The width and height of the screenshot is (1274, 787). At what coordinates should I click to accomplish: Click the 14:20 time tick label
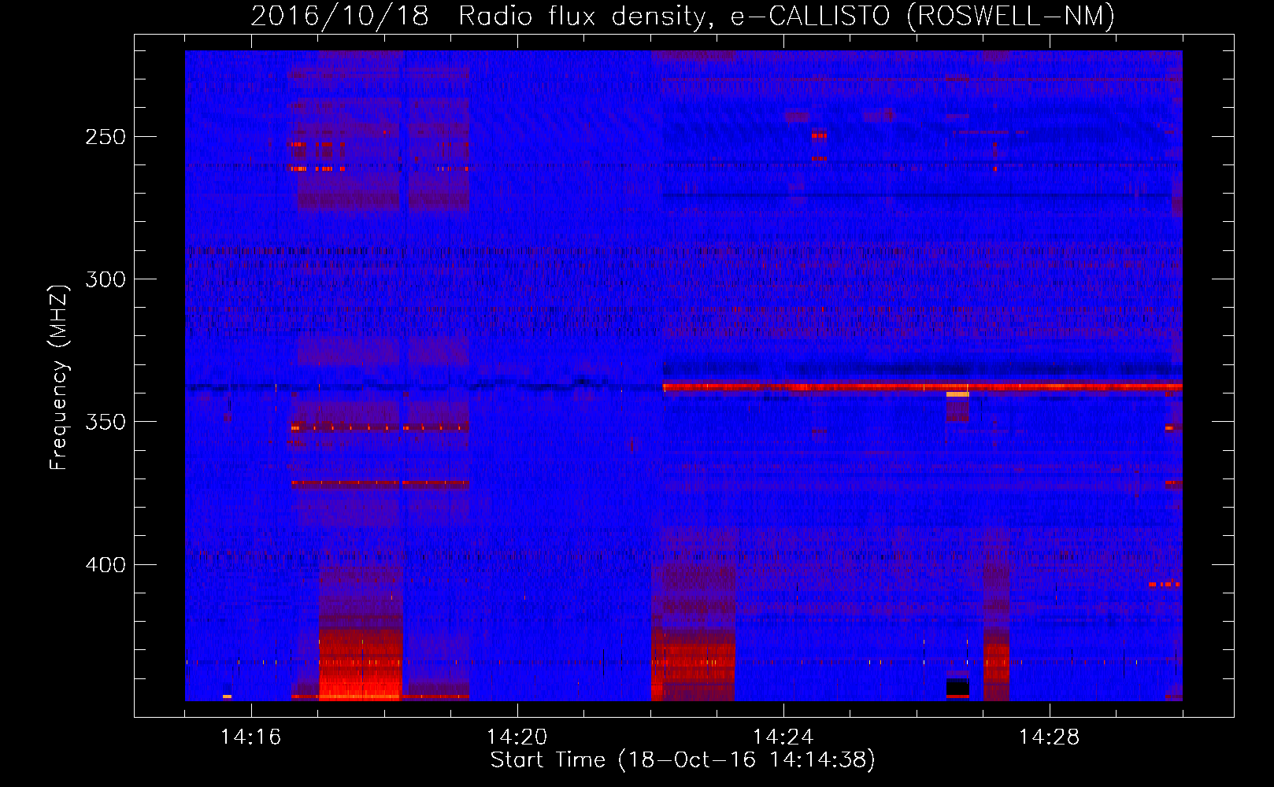click(517, 737)
